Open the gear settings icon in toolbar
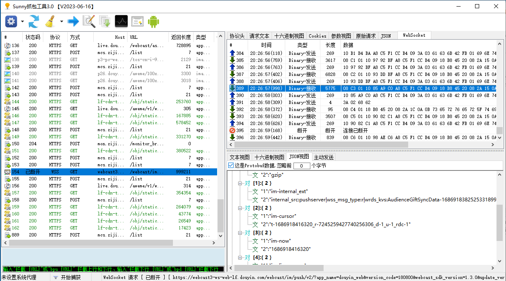The image size is (506, 281). pos(11,21)
